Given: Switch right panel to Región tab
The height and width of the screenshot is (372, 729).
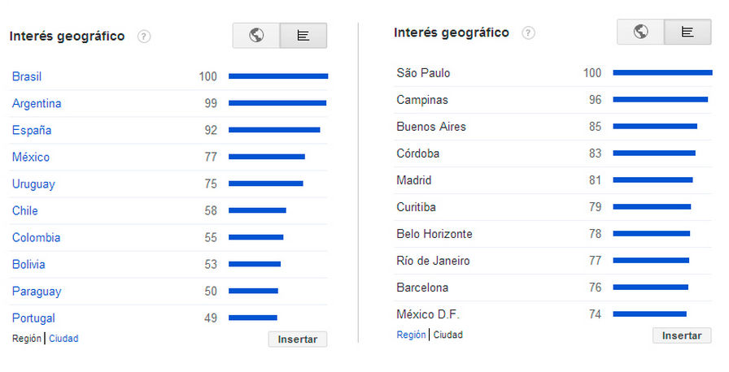Looking at the screenshot, I should click(411, 335).
